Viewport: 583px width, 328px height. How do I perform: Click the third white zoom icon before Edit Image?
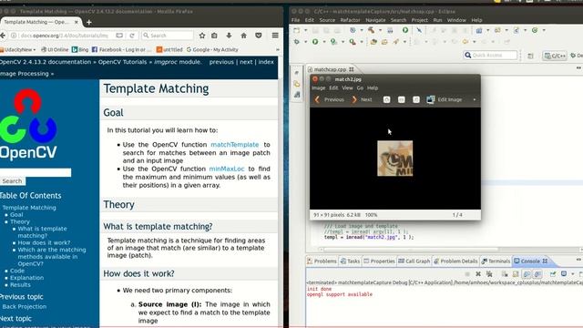pyautogui.click(x=416, y=99)
